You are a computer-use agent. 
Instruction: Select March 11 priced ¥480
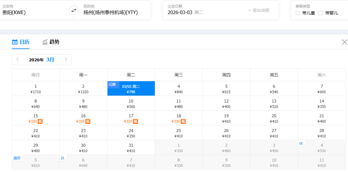click(179, 103)
